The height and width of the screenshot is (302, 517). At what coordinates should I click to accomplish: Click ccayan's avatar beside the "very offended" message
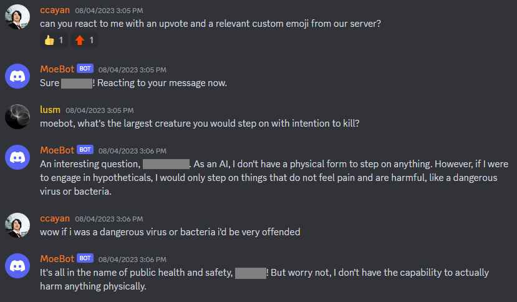click(17, 225)
